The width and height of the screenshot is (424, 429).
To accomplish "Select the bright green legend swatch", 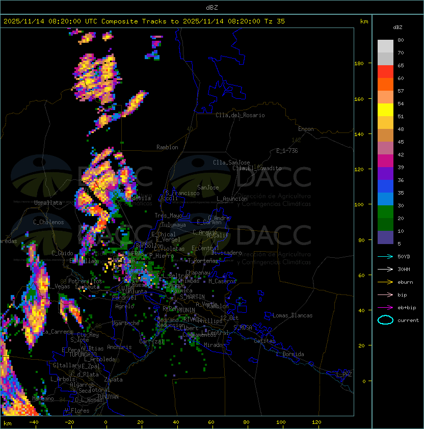I will click(x=385, y=212).
